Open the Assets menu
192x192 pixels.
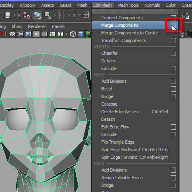[x=47, y=5]
